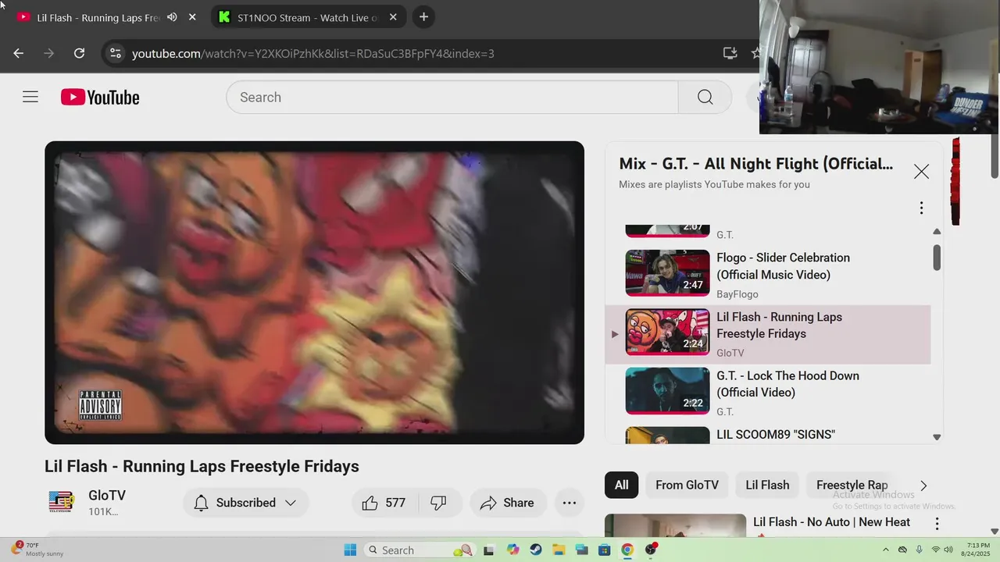
Task: Select the Lil Flash filter chip
Action: (767, 486)
